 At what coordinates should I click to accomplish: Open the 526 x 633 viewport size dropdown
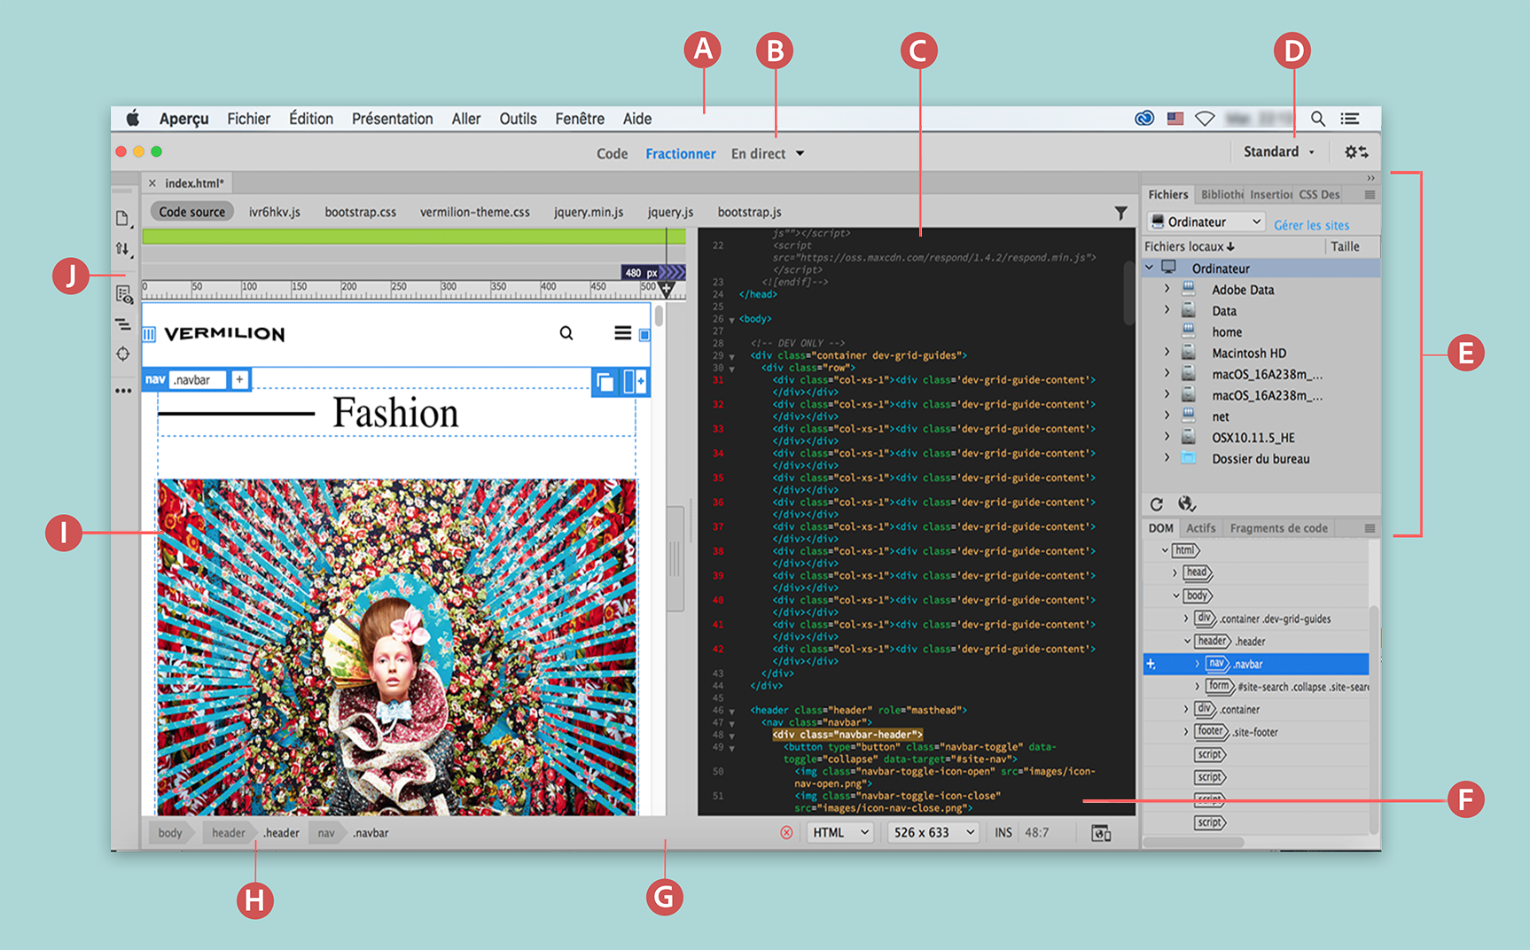(933, 832)
